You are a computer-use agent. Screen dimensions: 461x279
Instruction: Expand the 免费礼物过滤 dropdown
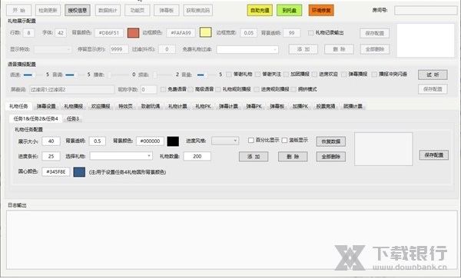point(247,49)
